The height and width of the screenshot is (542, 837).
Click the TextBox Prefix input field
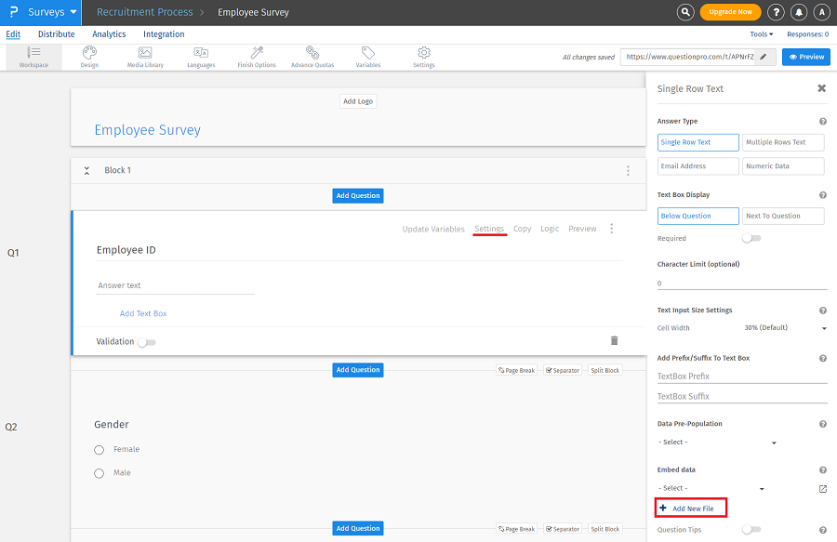pos(741,377)
